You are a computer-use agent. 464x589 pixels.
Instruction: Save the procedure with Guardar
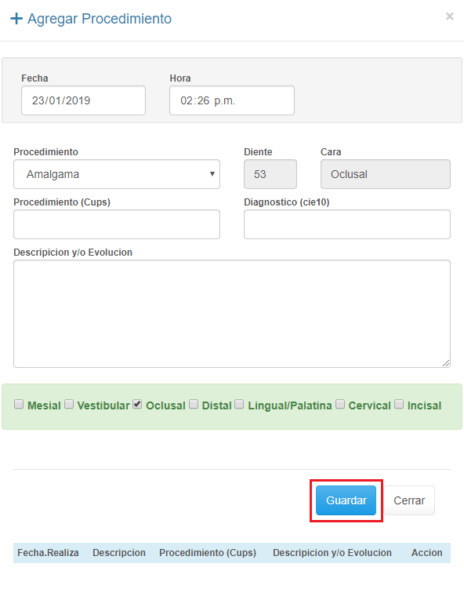pos(346,500)
